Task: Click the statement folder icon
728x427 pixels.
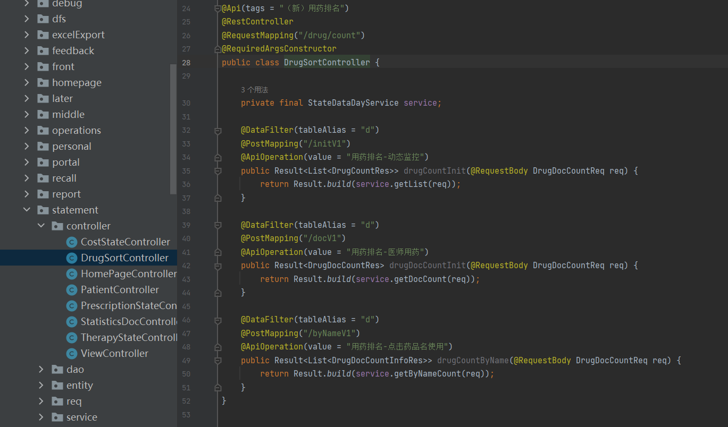Action: pos(43,210)
